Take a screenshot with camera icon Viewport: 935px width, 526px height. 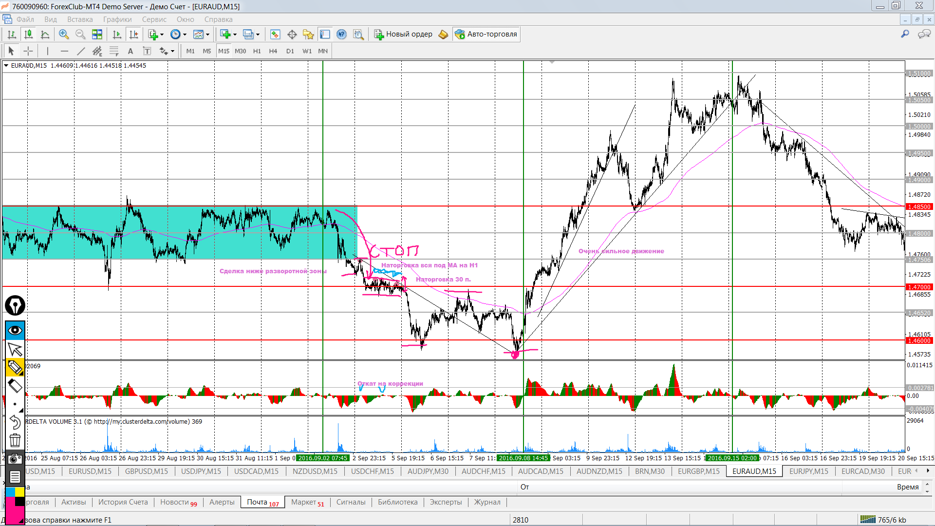click(x=15, y=459)
